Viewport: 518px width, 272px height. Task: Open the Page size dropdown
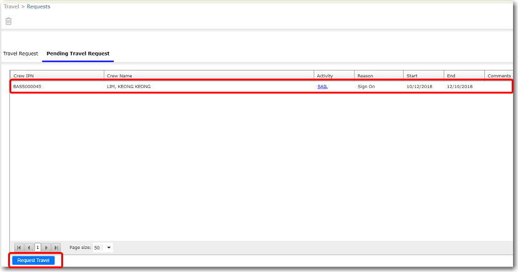[x=109, y=248]
